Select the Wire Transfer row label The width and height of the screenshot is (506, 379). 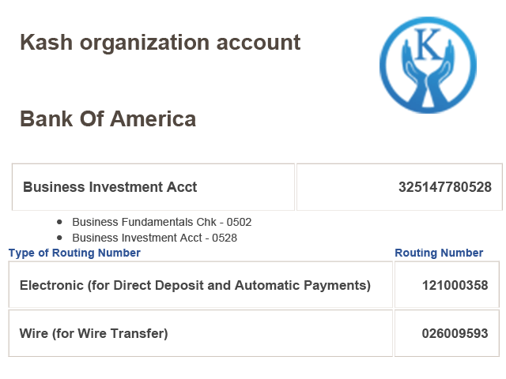tap(93, 333)
